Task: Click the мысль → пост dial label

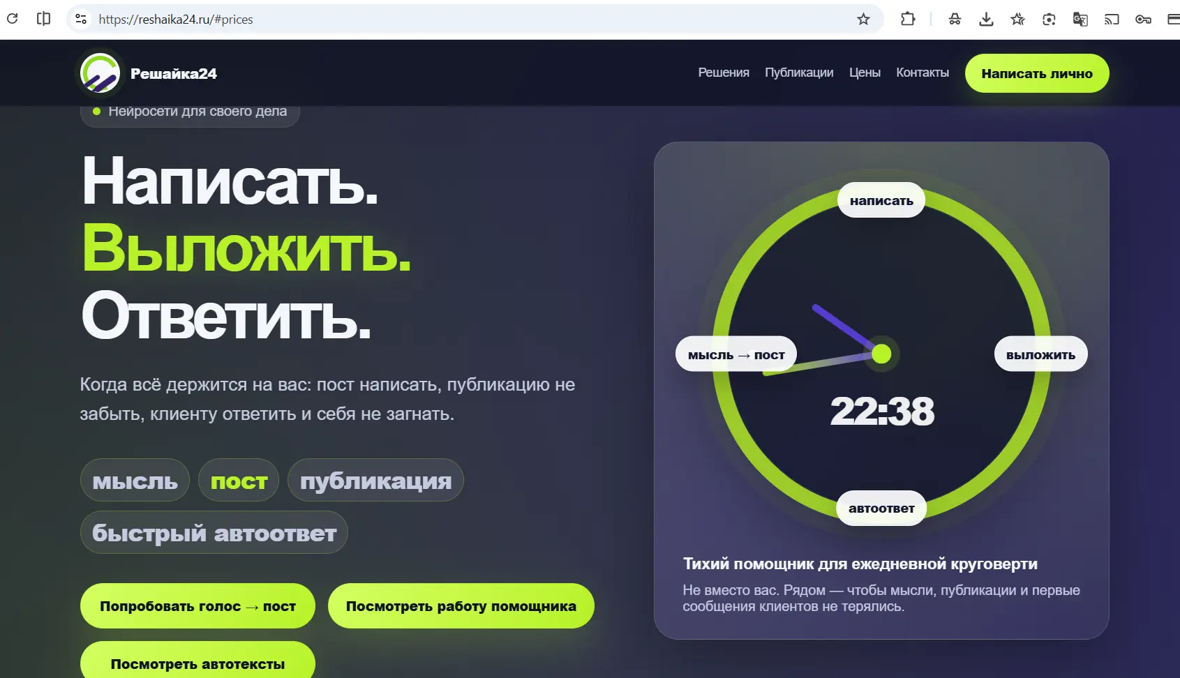Action: pos(736,354)
